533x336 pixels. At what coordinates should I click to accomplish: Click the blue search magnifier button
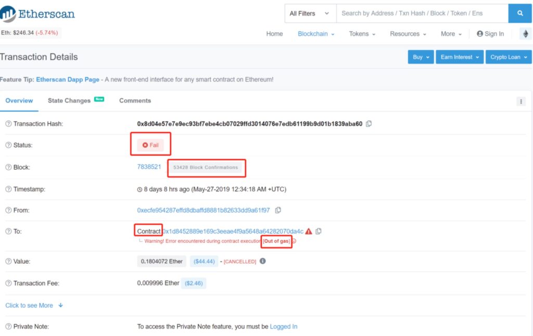point(520,13)
